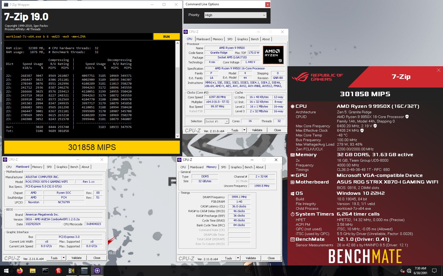Image resolution: width=443 pixels, height=276 pixels.
Task: Click the Motherboard section icon in BenchMate
Action: pyautogui.click(x=292, y=182)
